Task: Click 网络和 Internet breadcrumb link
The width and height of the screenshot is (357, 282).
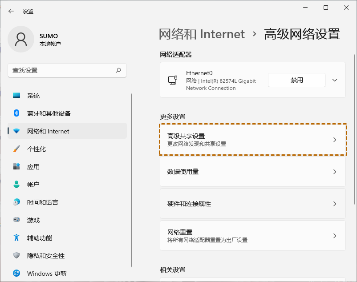Action: pyautogui.click(x=202, y=34)
